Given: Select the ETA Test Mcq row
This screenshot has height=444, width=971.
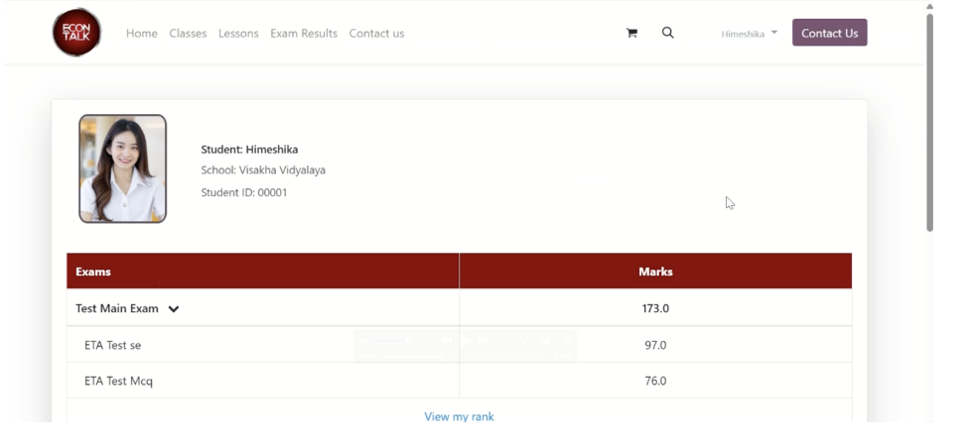Looking at the screenshot, I should 118,381.
